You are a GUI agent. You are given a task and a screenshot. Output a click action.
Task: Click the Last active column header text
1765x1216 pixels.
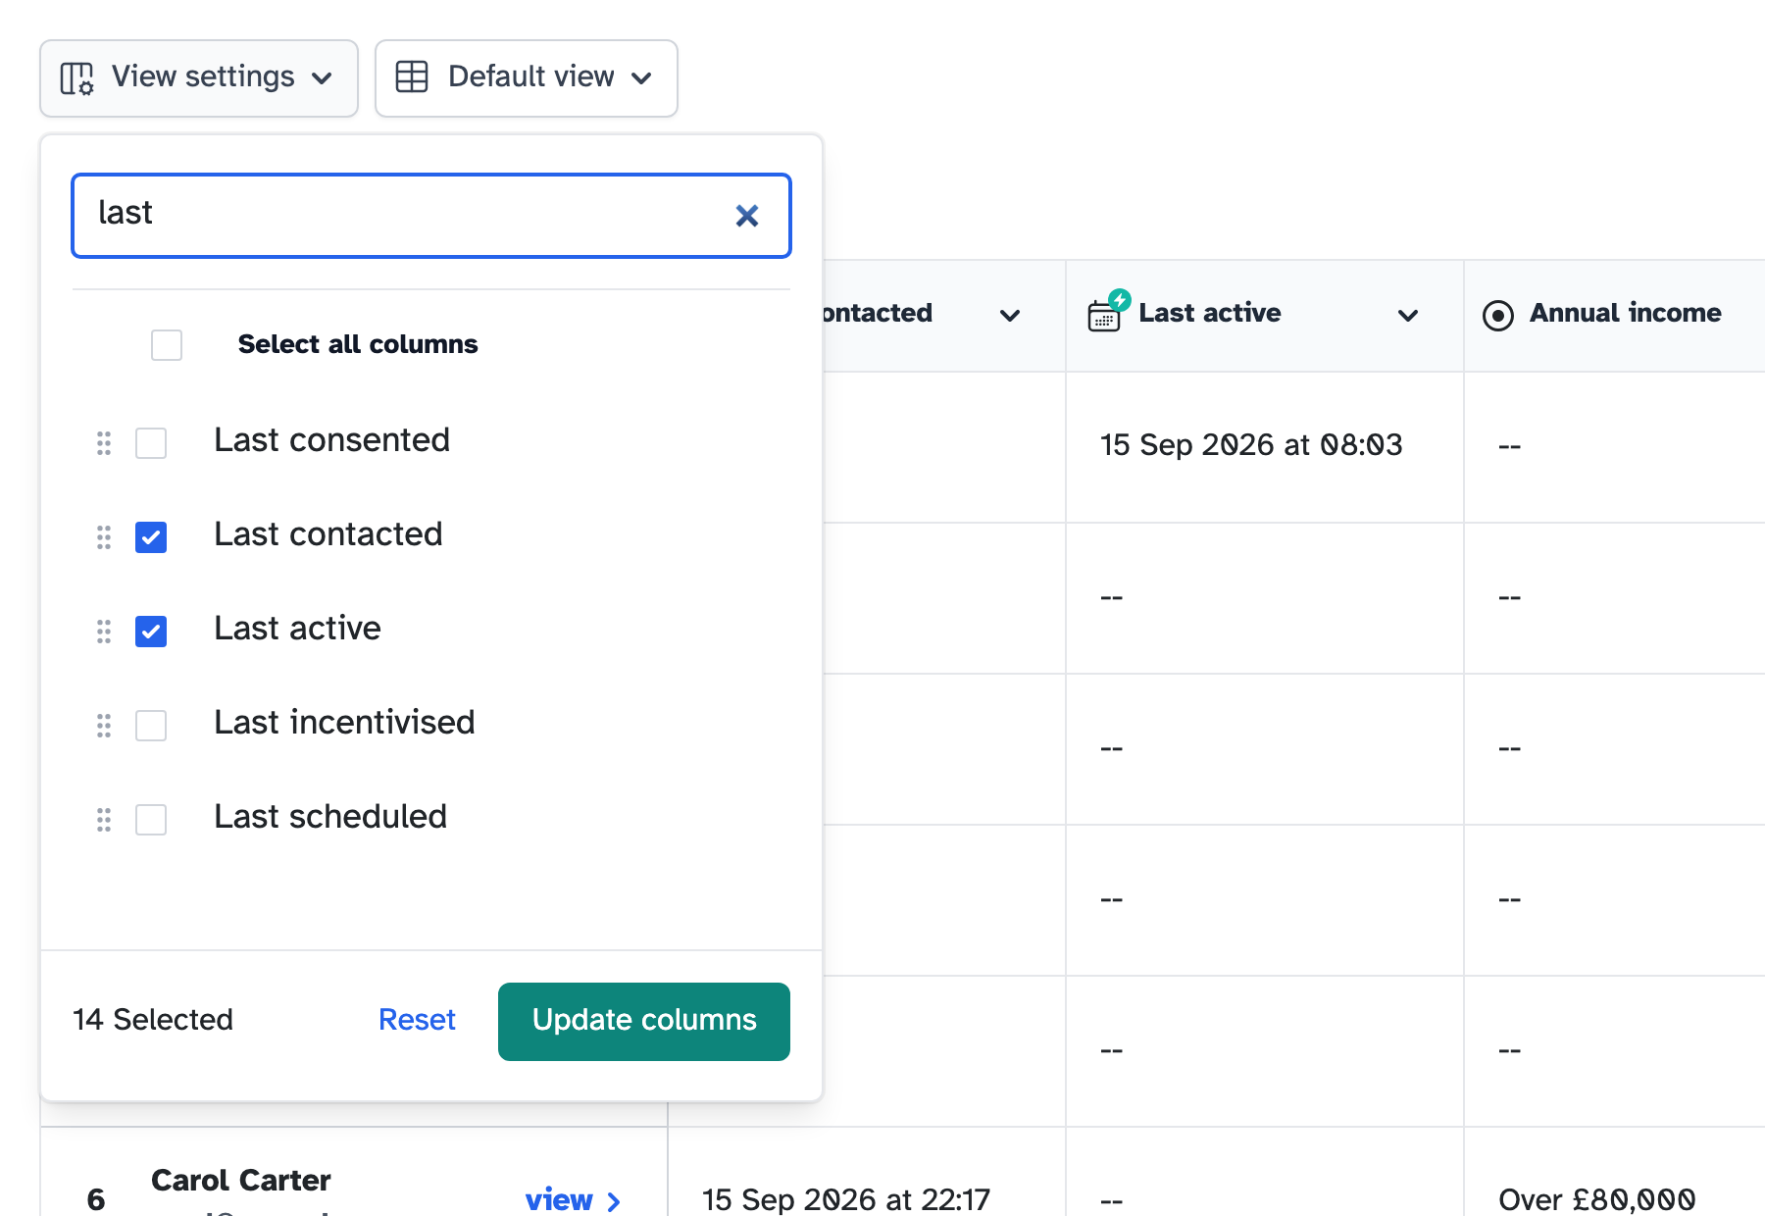[1210, 313]
